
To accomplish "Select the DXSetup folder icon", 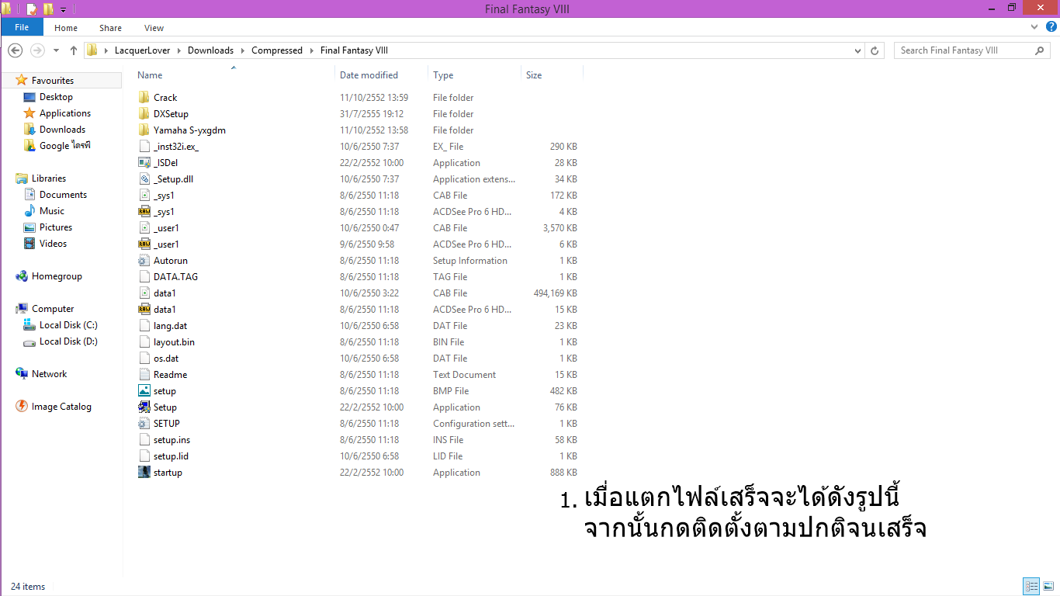I will pos(144,114).
